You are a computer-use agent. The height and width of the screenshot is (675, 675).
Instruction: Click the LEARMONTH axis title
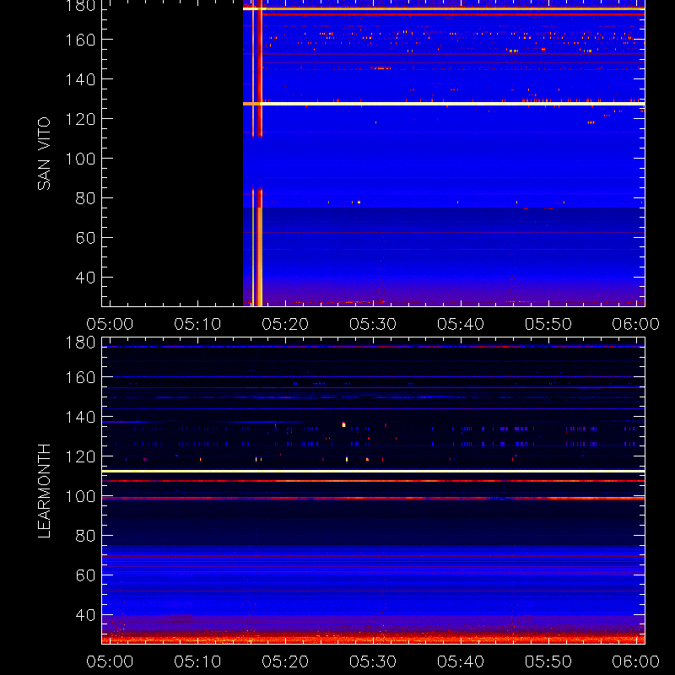pos(44,491)
